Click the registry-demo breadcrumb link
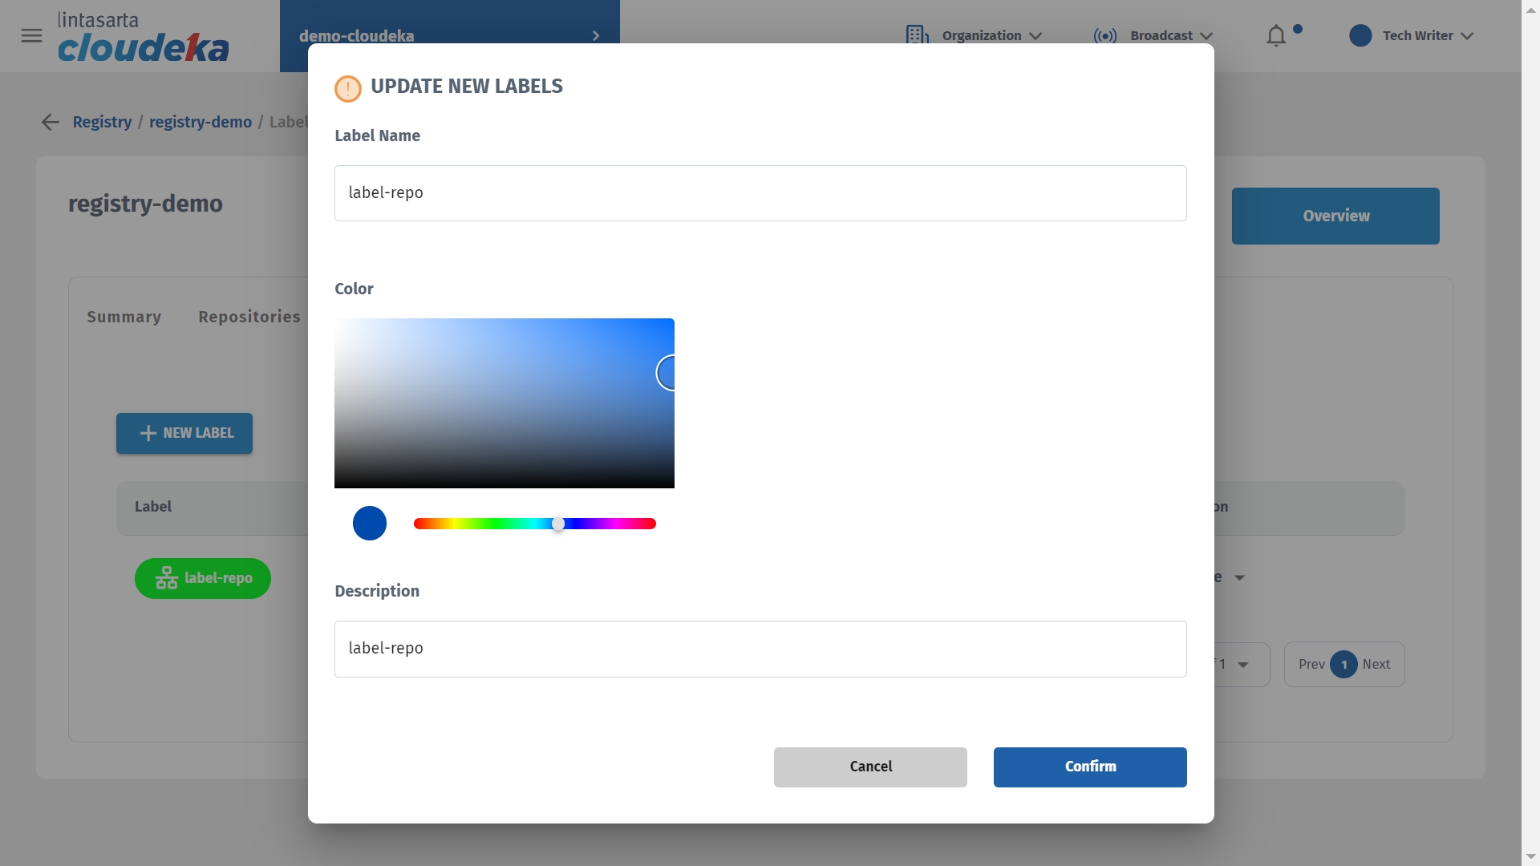The height and width of the screenshot is (866, 1540). click(200, 122)
